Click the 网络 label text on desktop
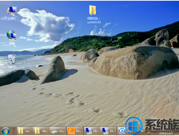 [x=12, y=43]
